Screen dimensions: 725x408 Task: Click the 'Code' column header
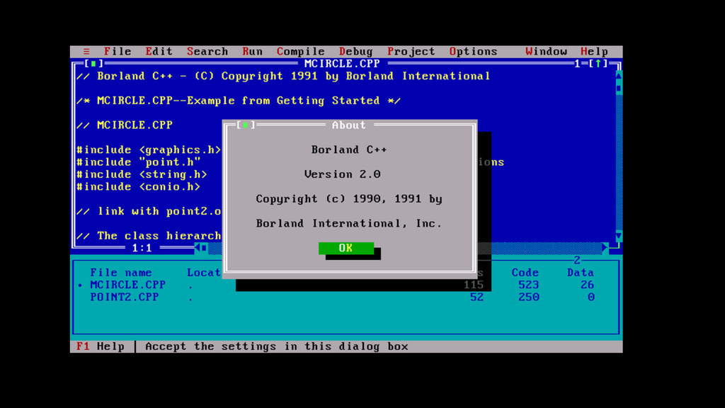(525, 273)
